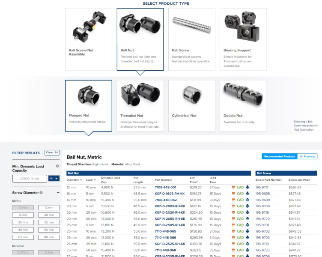Switch to All Products tab
This screenshot has width=322, height=257.
pos(307,156)
